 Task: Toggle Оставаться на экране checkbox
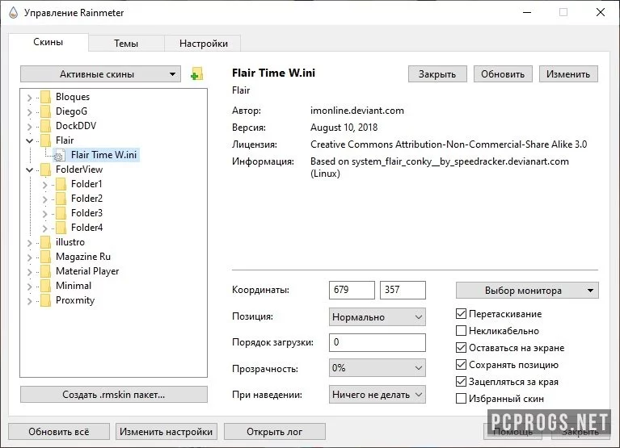click(x=461, y=348)
